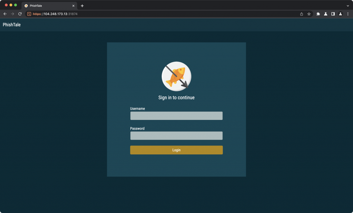Viewport: 353px width, 213px height.
Task: Close the PhishTale tab
Action: (73, 6)
